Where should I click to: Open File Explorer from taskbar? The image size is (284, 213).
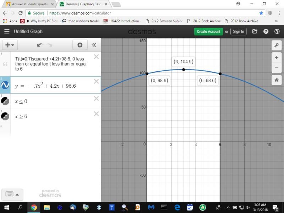[47, 207]
